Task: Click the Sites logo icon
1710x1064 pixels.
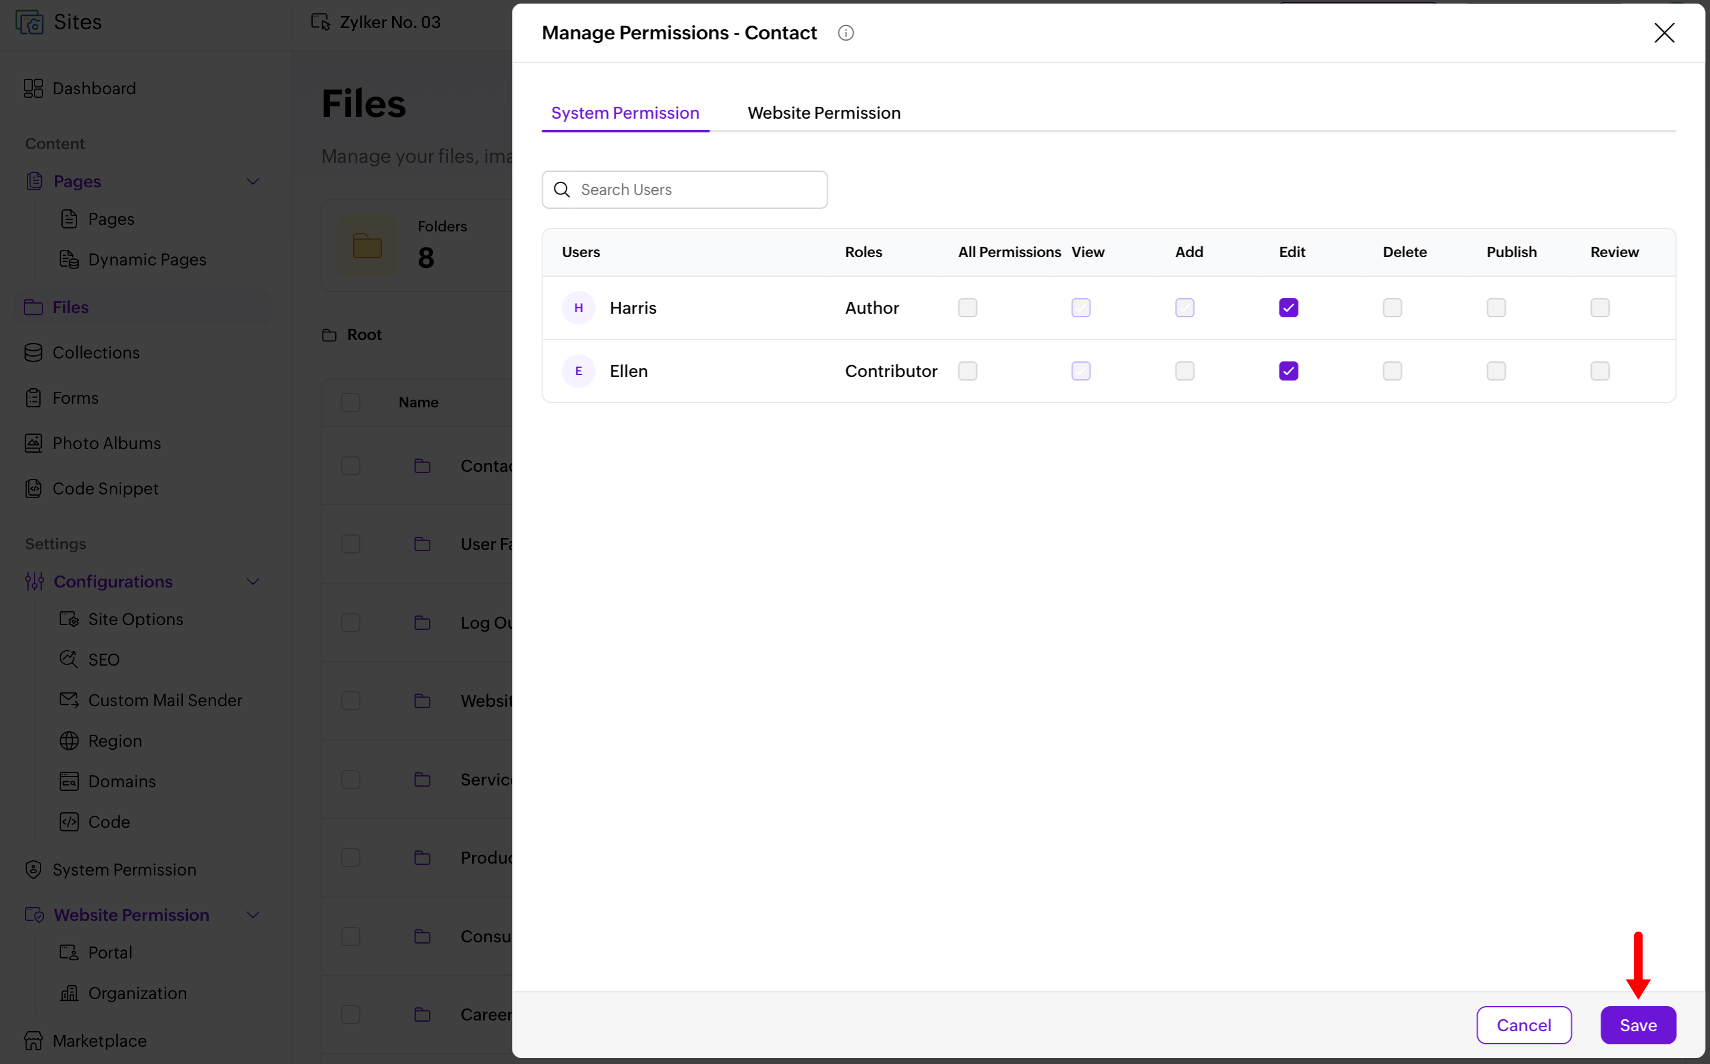Action: [x=30, y=22]
